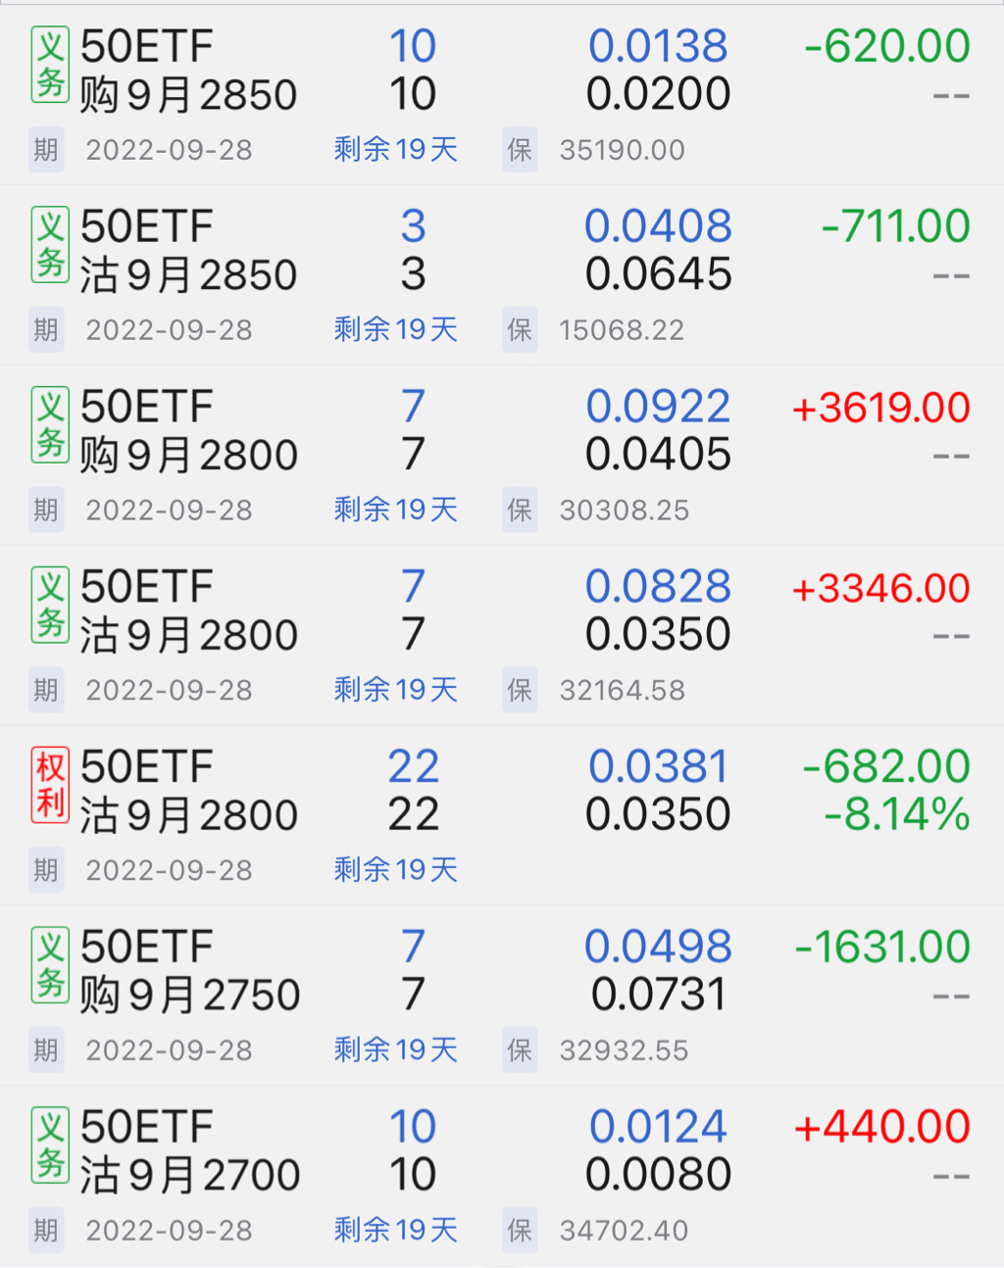Open the 50ETF 沽9月2700 position name

coord(189,1151)
